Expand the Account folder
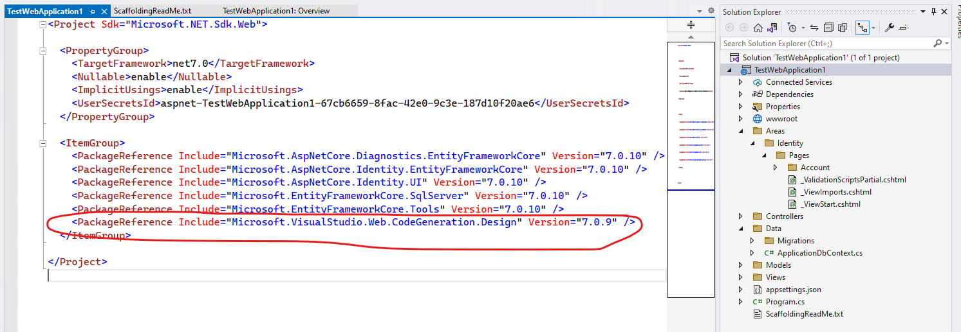 click(x=776, y=168)
